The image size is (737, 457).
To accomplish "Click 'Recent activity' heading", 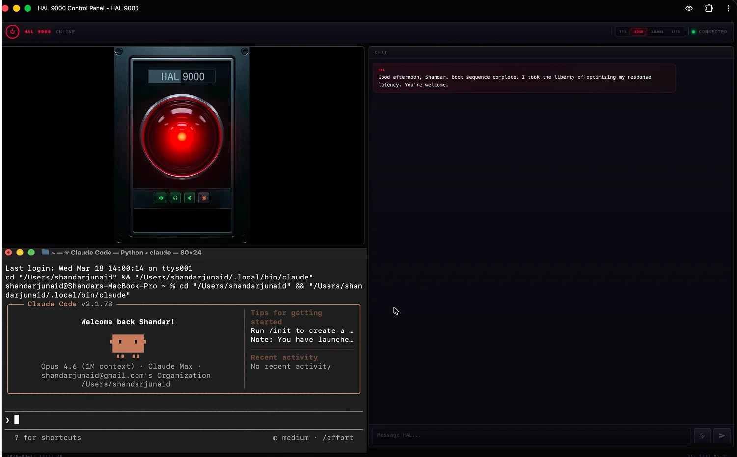I will click(284, 357).
